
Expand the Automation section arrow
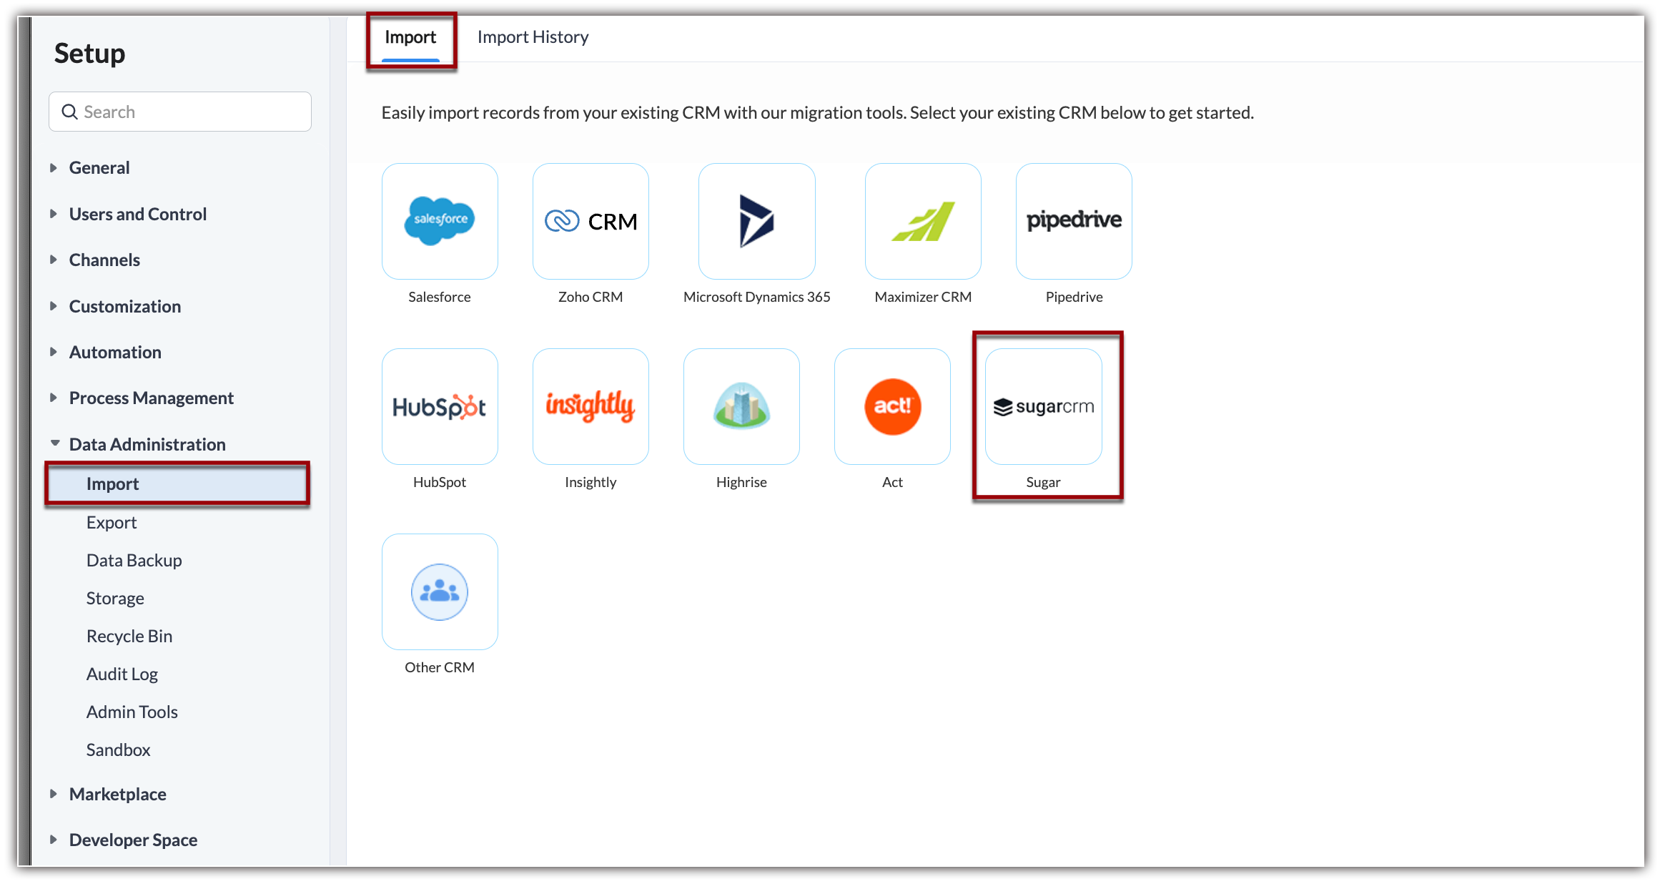pyautogui.click(x=54, y=352)
